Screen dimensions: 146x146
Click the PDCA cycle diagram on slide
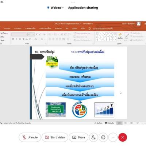(80, 109)
